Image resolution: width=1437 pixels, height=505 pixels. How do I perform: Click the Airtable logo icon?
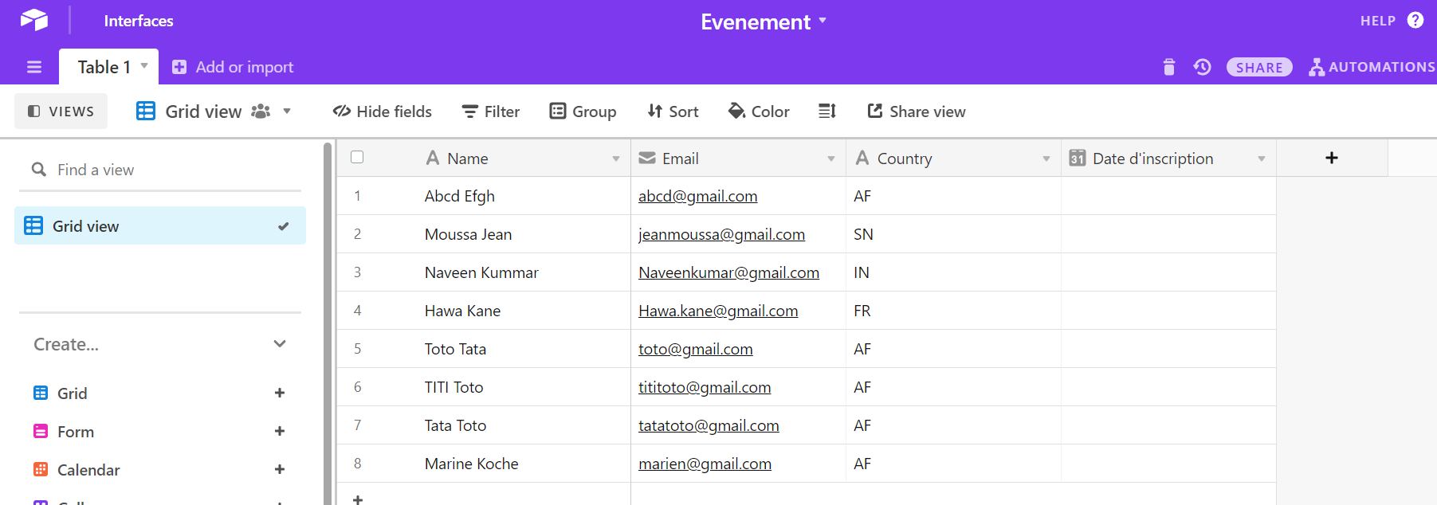tap(34, 20)
